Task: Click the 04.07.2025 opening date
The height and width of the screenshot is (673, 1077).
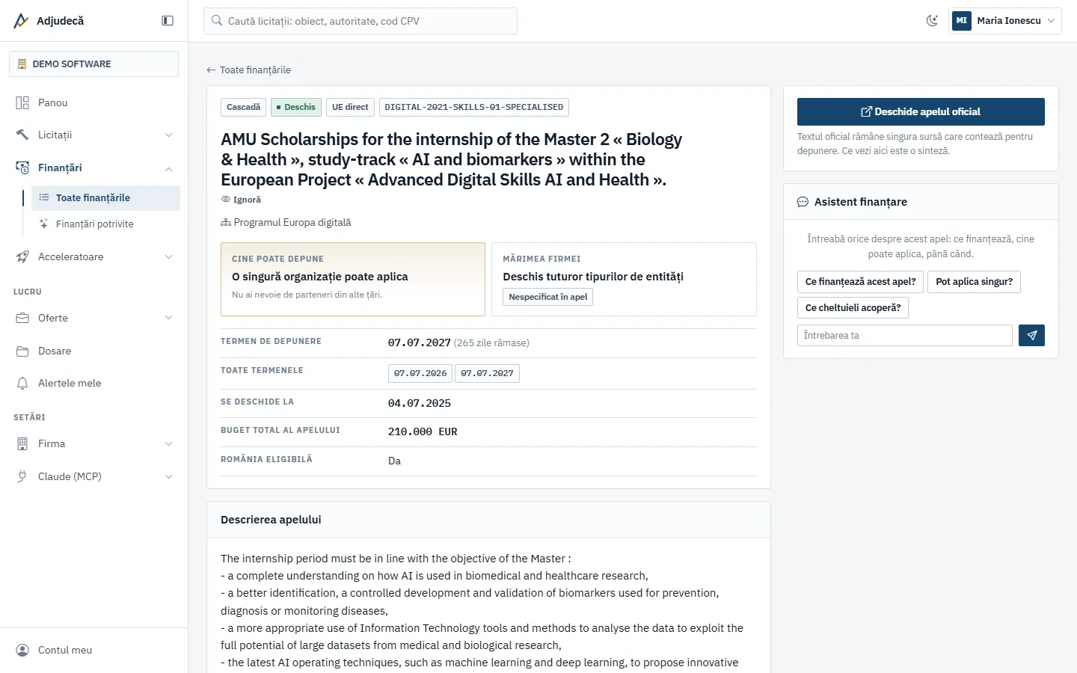Action: point(420,403)
